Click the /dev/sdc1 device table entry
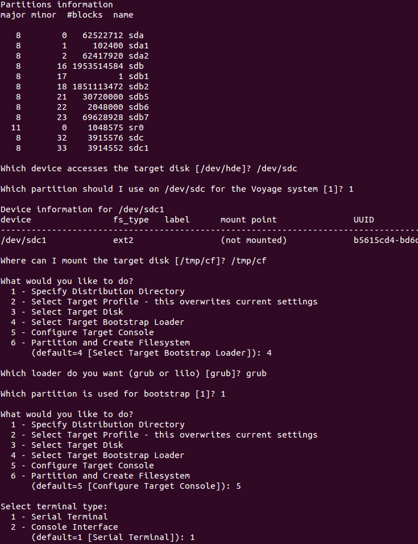418x544 pixels. coord(23,241)
